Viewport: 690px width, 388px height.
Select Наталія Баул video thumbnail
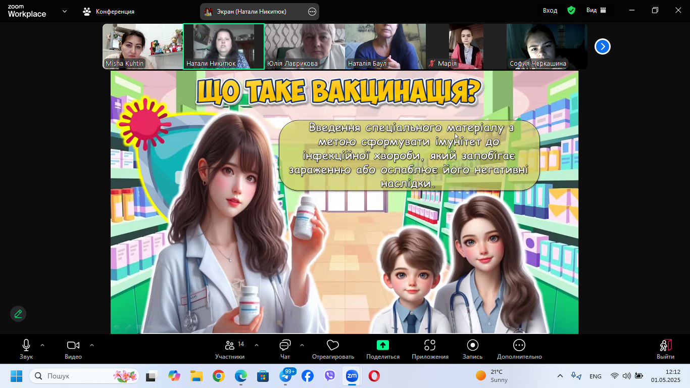tap(385, 46)
